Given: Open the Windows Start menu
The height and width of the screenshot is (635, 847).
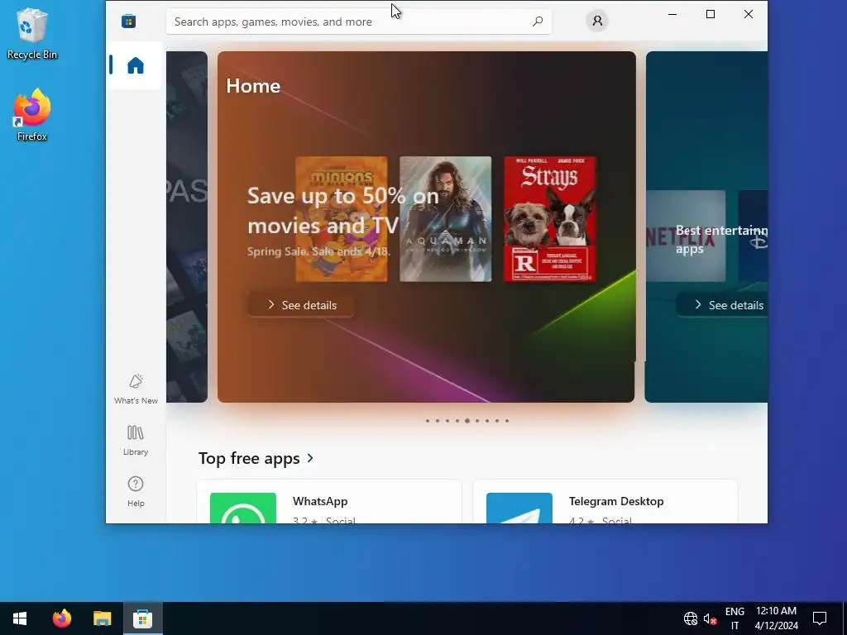Looking at the screenshot, I should click(20, 618).
